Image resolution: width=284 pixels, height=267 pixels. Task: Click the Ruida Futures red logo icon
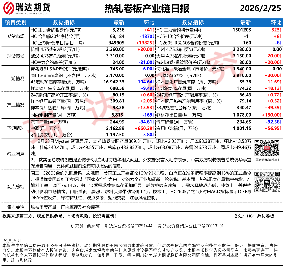click(8, 8)
